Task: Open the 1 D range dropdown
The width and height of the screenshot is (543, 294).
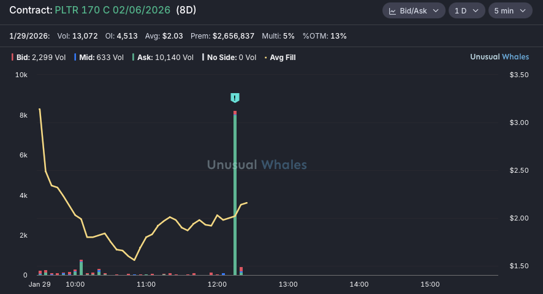Action: click(466, 11)
